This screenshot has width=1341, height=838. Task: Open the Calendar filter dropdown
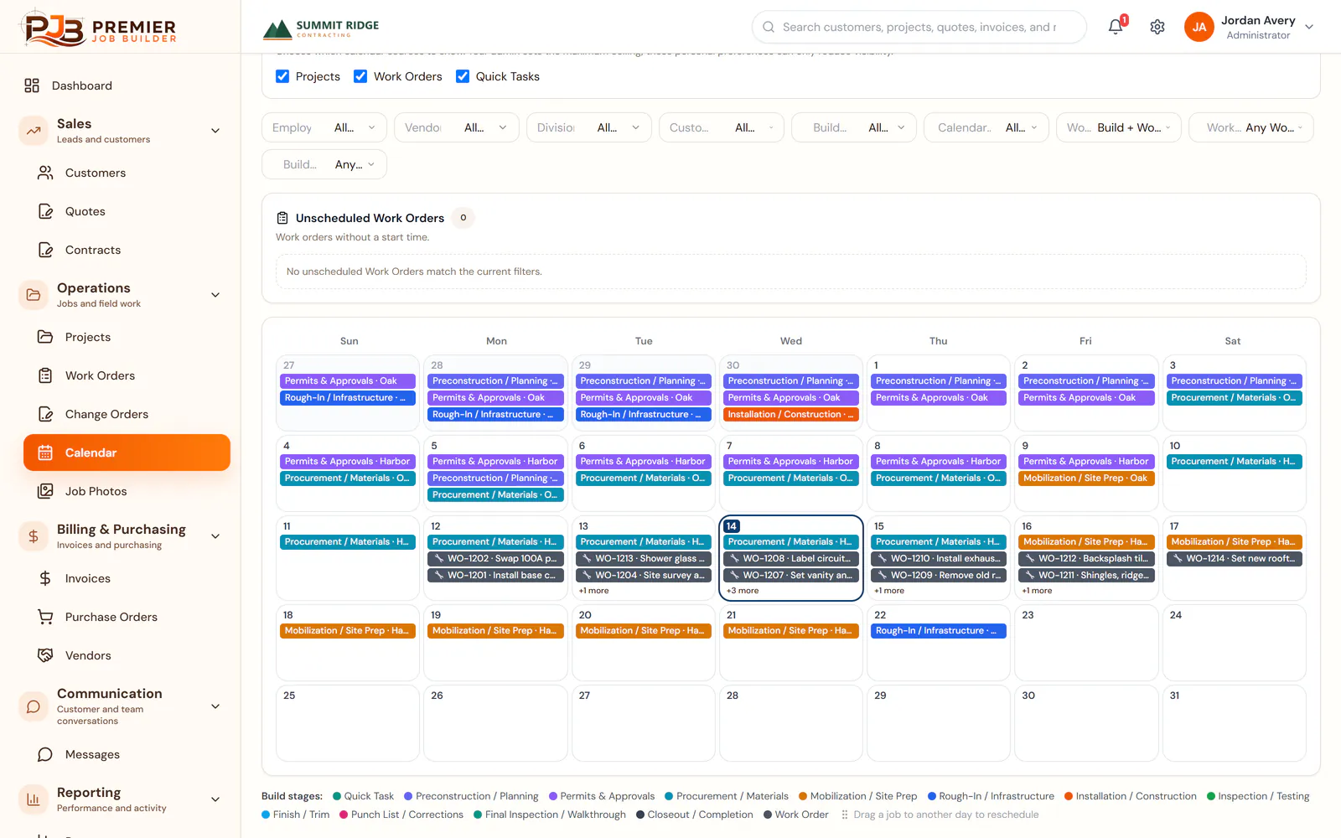pos(986,127)
